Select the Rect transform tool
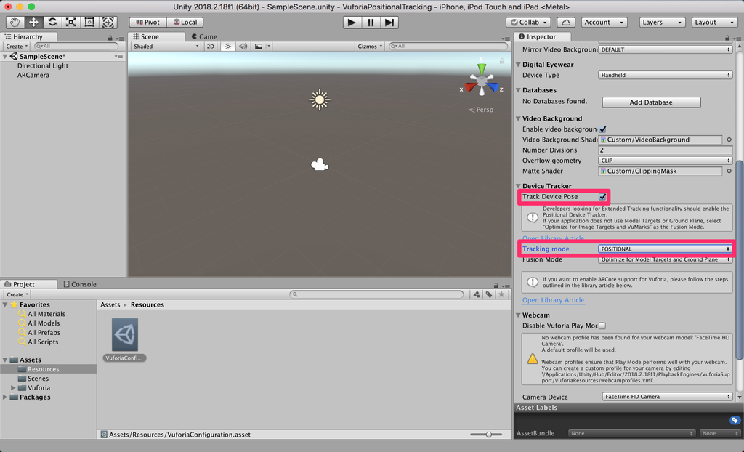This screenshot has width=744, height=452. [x=89, y=23]
